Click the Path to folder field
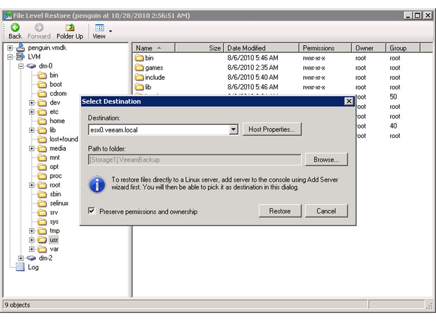This screenshot has height=327, width=436. coord(195,159)
